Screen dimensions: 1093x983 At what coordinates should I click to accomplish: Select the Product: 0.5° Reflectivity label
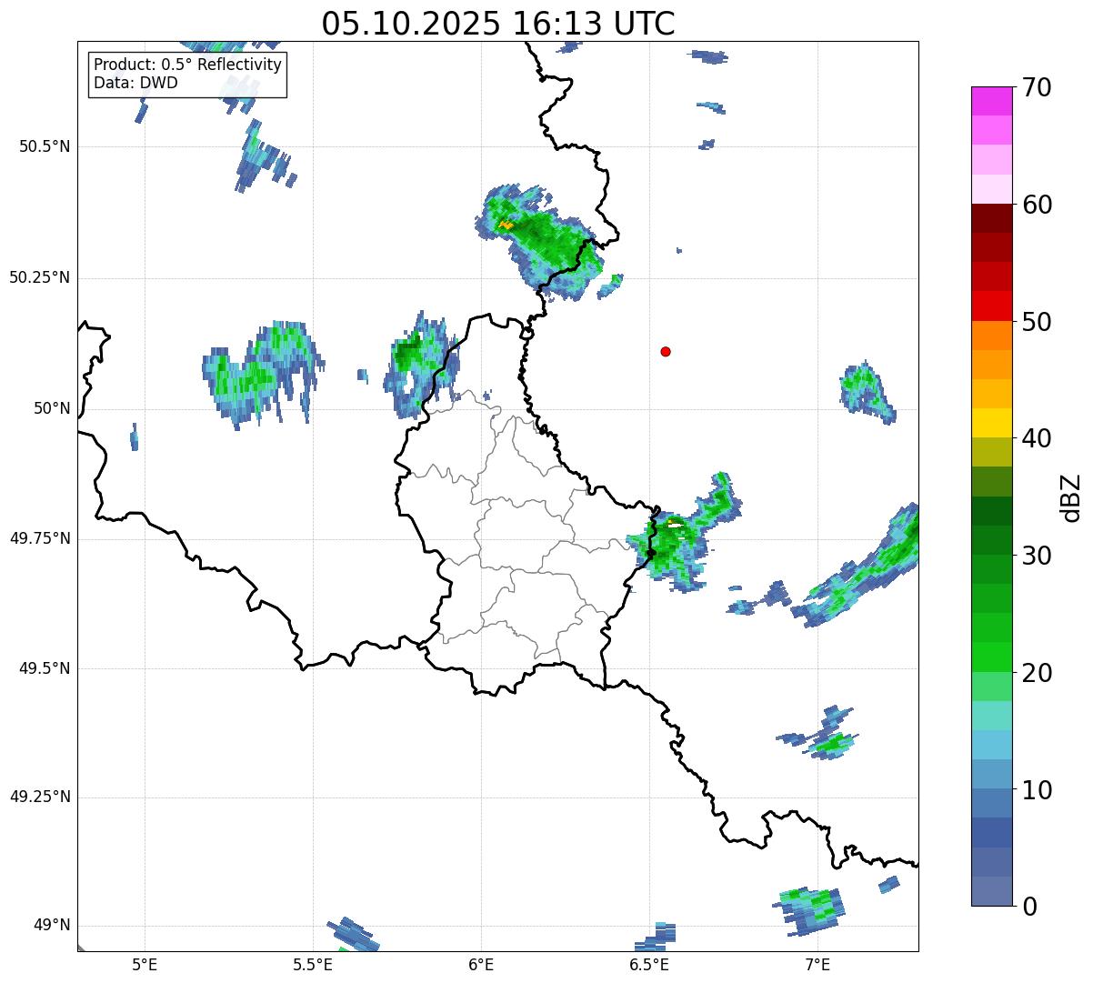[187, 65]
